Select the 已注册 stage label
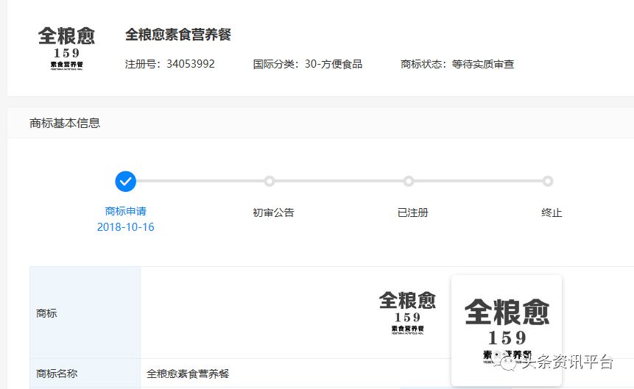 412,213
